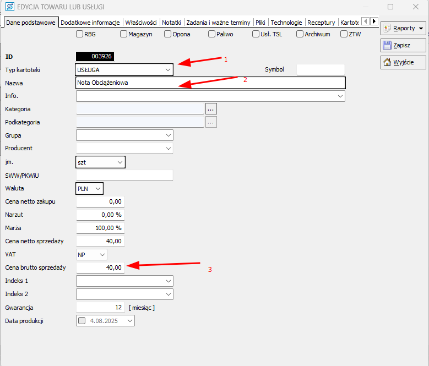The image size is (429, 366).
Task: Switch to the Dodatkowe informacje tab
Action: pos(90,23)
